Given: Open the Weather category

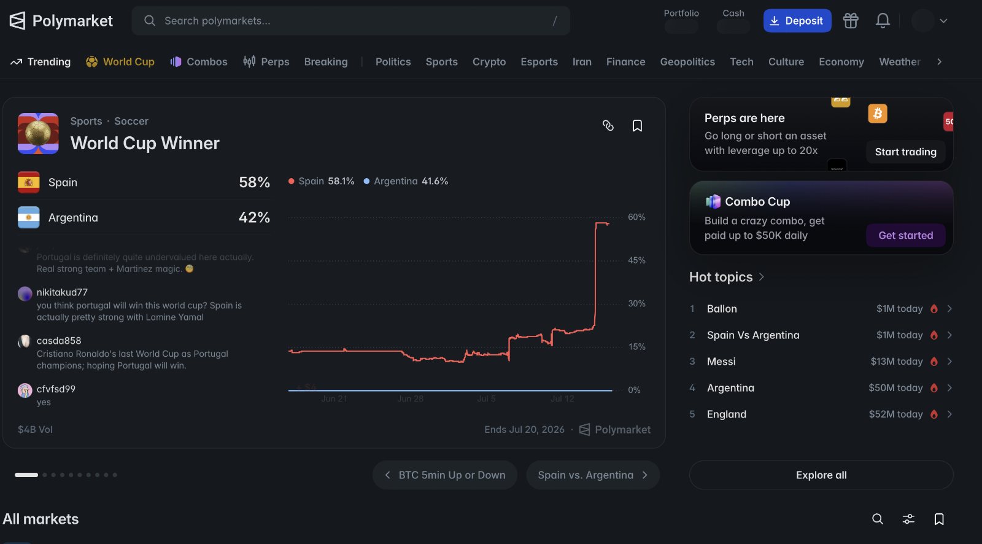Looking at the screenshot, I should click(x=900, y=62).
